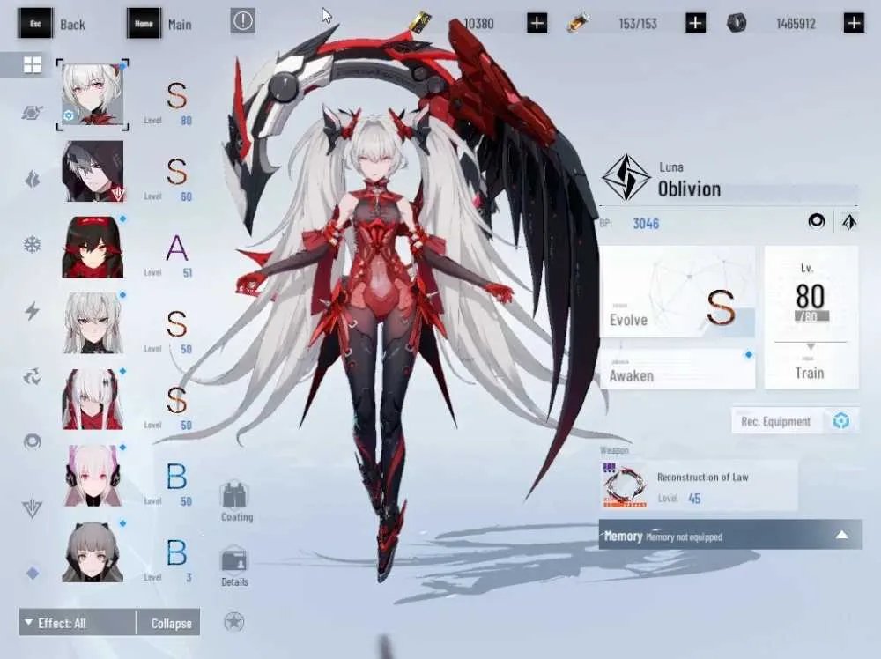Open the Effect: All dropdown filter
This screenshot has height=659, width=881.
point(78,623)
